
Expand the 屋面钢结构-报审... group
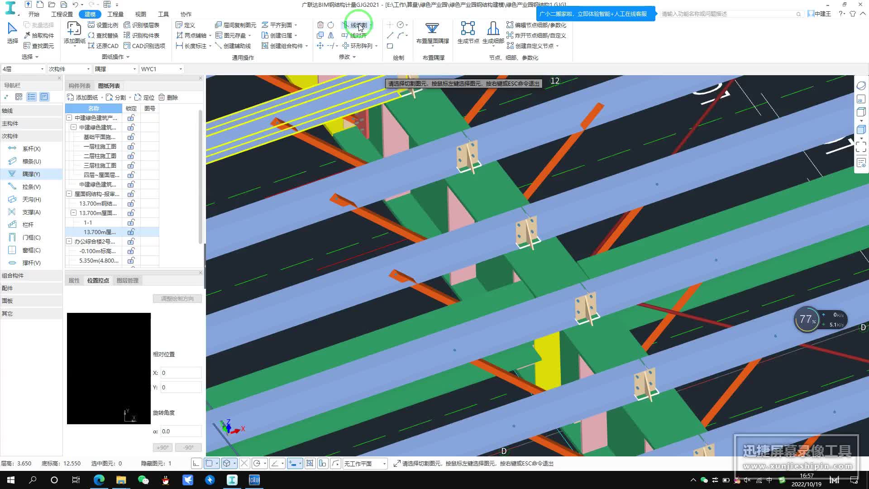tap(69, 193)
